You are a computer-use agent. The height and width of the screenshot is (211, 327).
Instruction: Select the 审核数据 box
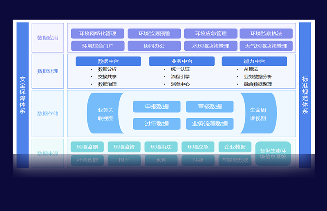[x=210, y=107]
